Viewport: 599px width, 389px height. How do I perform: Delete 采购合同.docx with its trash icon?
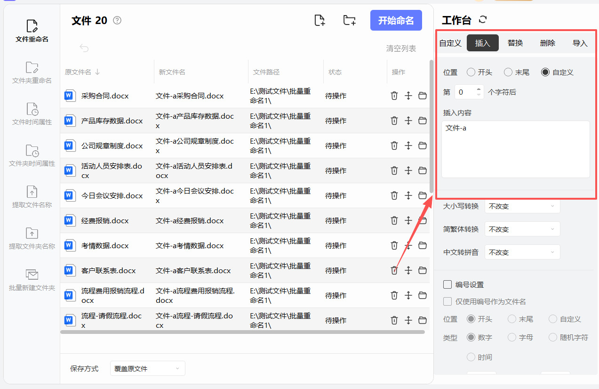click(x=394, y=96)
